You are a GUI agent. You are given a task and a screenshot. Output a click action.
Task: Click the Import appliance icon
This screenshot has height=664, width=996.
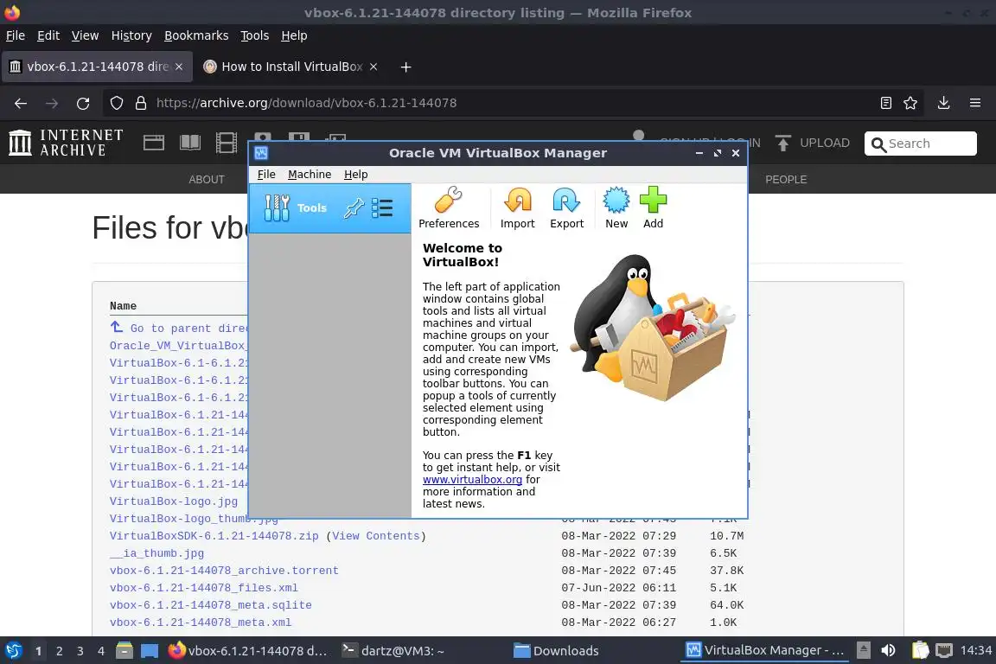pos(518,207)
